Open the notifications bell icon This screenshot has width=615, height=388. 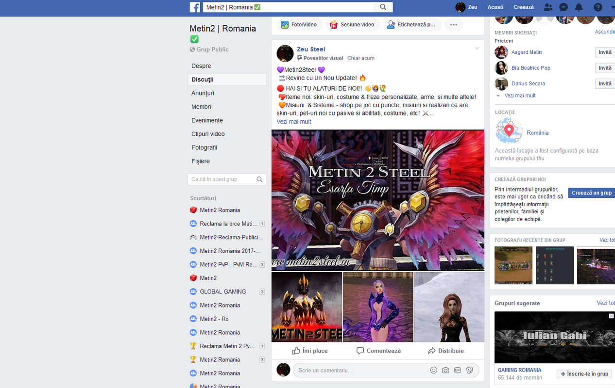(579, 7)
